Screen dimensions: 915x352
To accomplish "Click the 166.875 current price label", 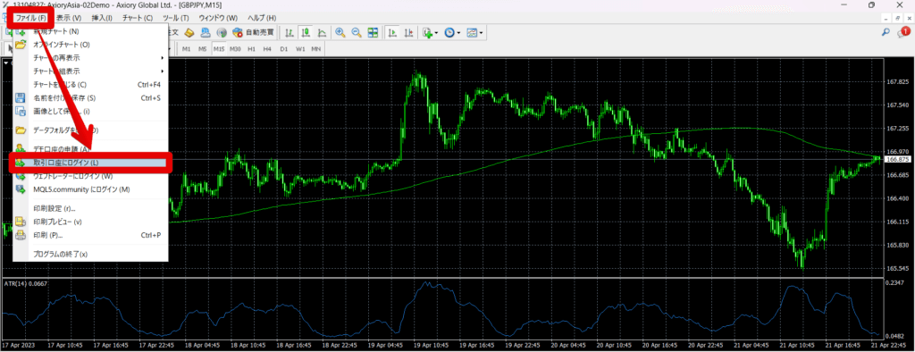I will [898, 159].
